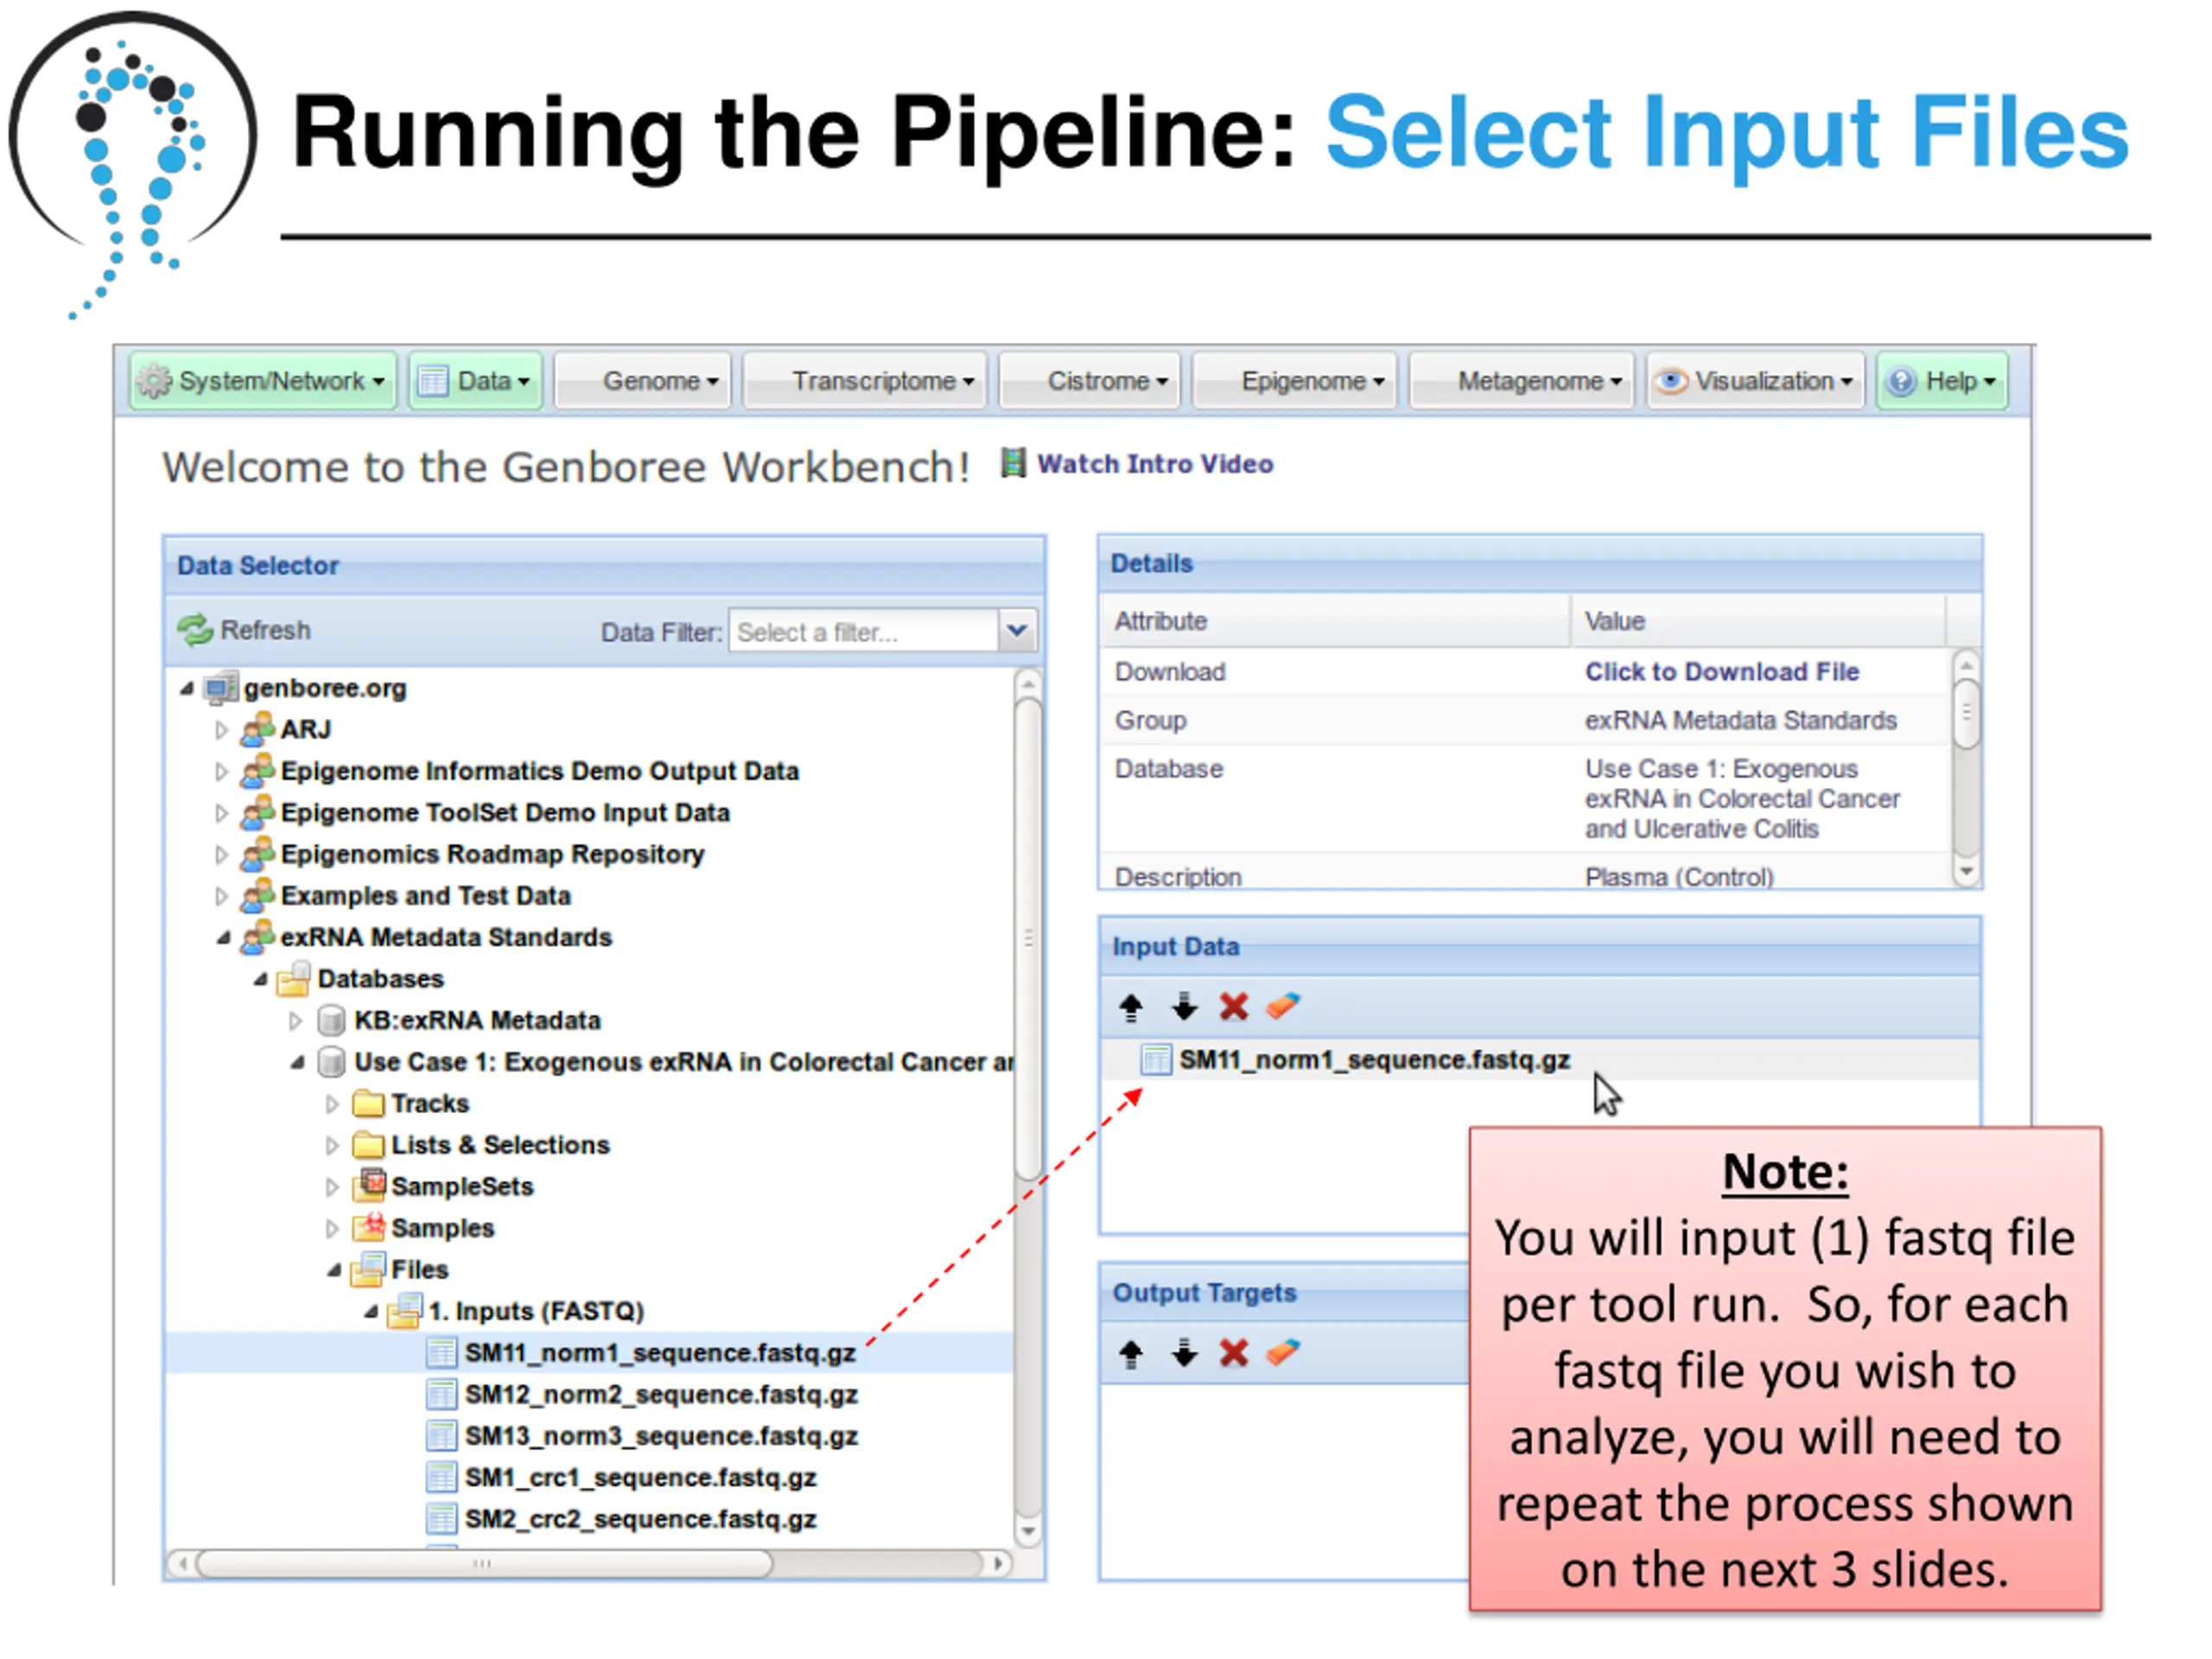Click Click to Download File link
This screenshot has height=1659, width=2212.
pos(1721,672)
